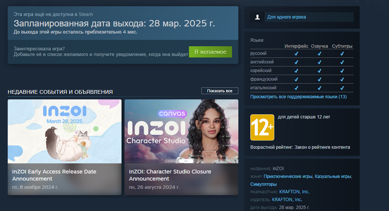Click the voiceover checkmark for русский
389x211 pixels.
point(319,54)
